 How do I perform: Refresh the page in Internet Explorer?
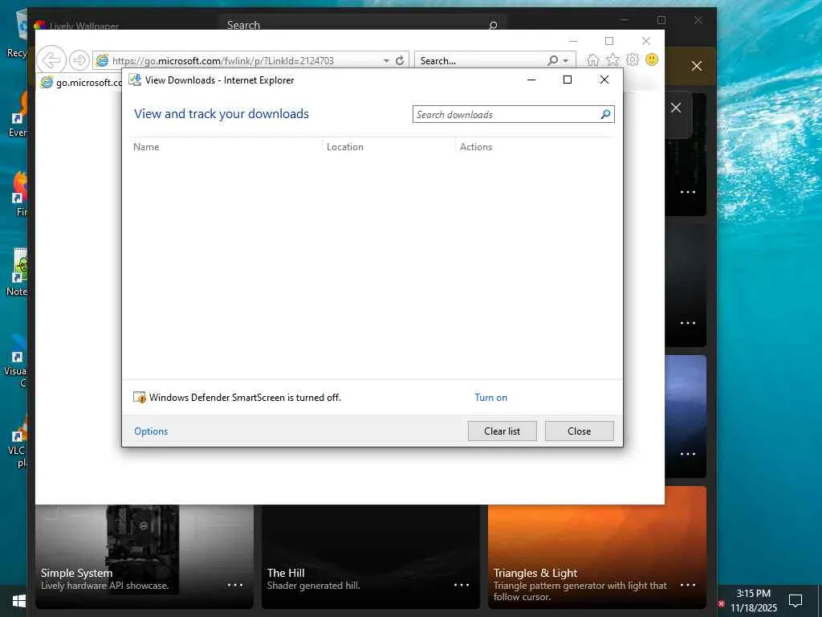click(x=400, y=61)
